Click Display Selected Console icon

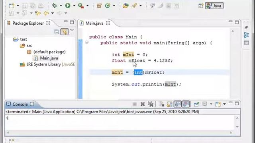[205, 104]
